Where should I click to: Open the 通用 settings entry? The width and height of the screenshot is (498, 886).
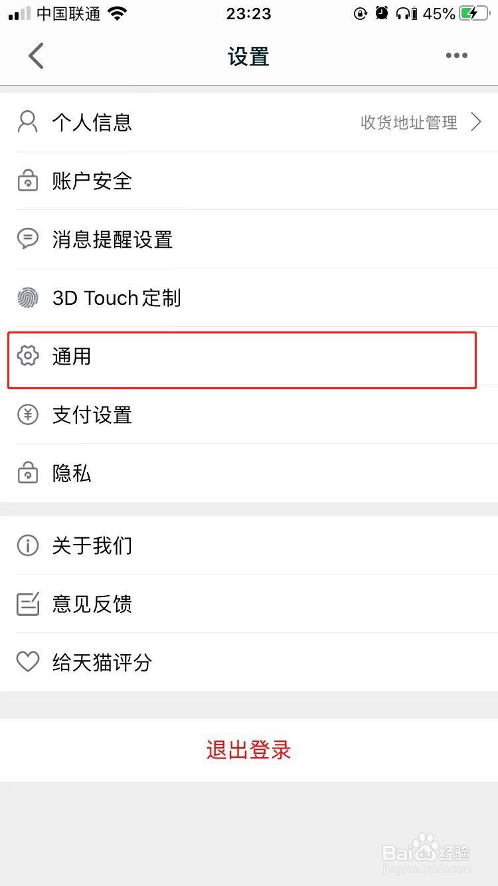click(249, 356)
